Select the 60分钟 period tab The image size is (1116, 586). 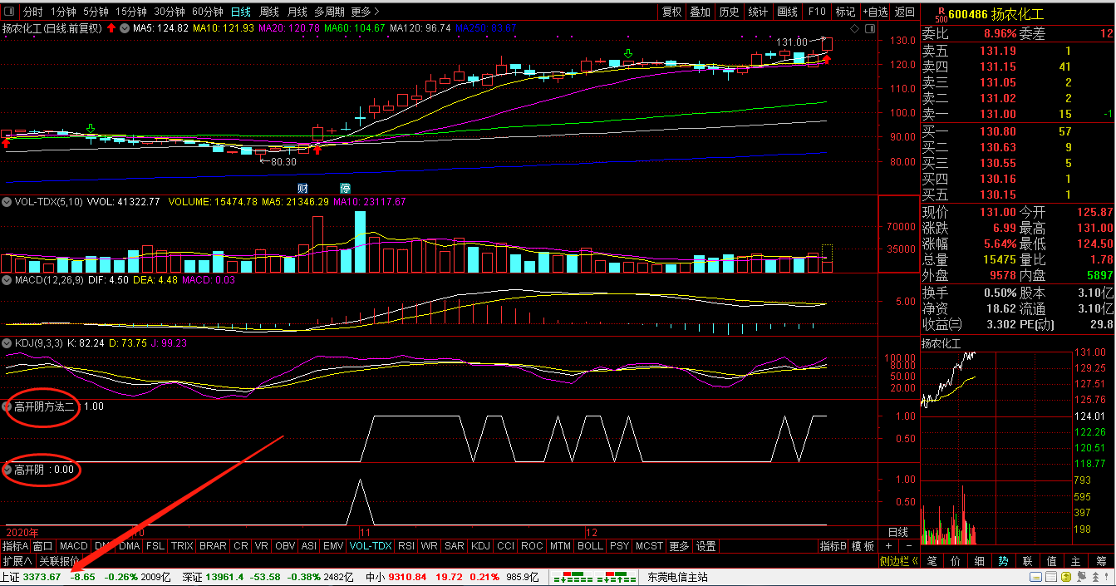[x=207, y=12]
